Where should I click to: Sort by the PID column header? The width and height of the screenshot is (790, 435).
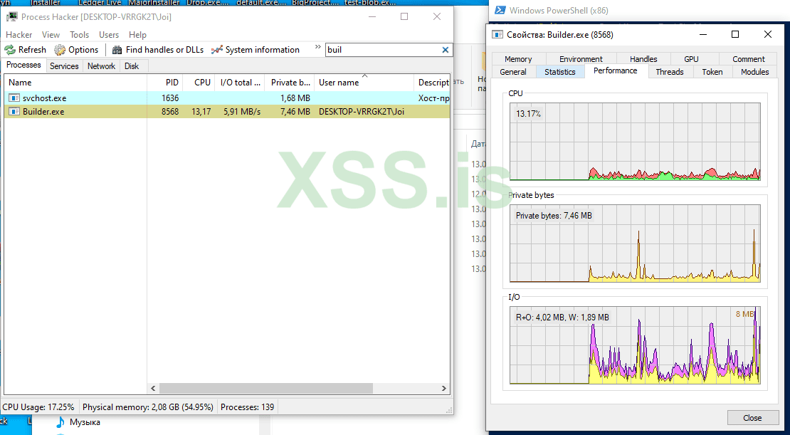coord(164,82)
